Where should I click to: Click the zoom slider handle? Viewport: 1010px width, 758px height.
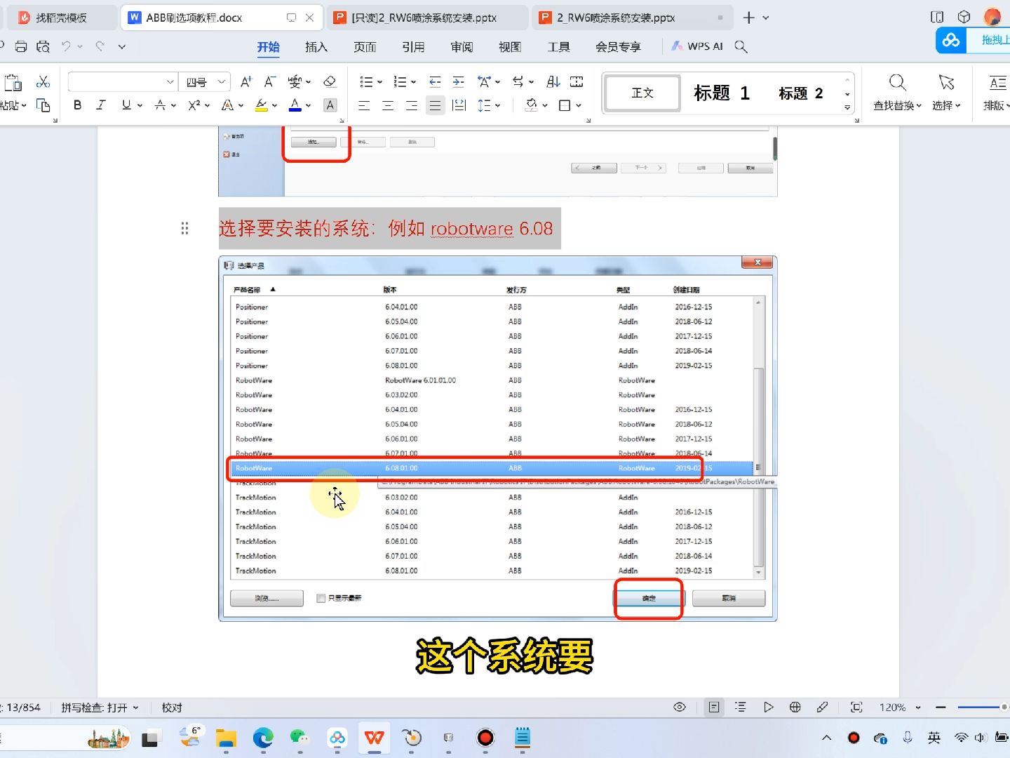pyautogui.click(x=1004, y=707)
